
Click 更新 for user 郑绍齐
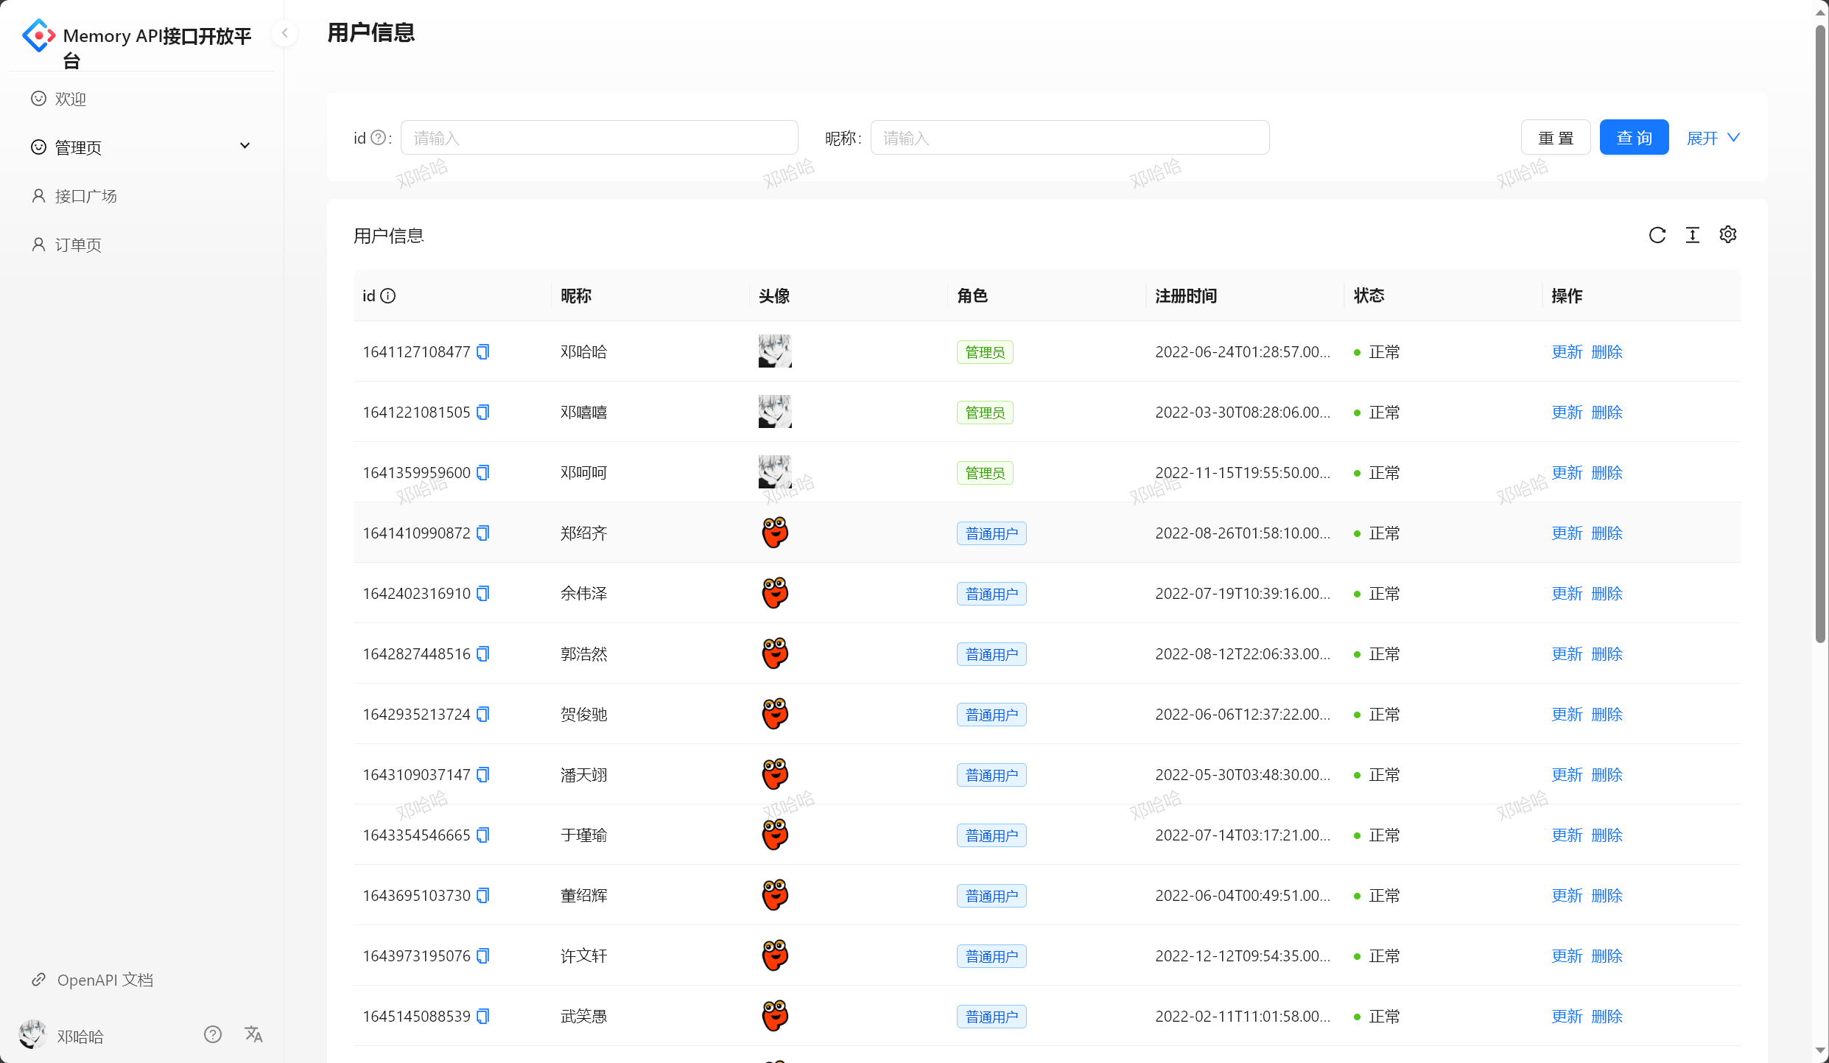[x=1567, y=533]
